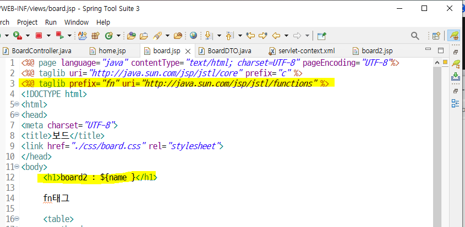Click the Previous Annotation up-arrow icon

click(230, 36)
